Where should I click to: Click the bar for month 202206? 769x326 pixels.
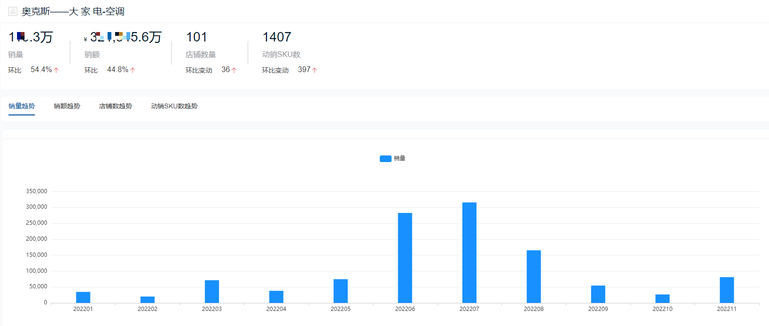click(x=405, y=258)
